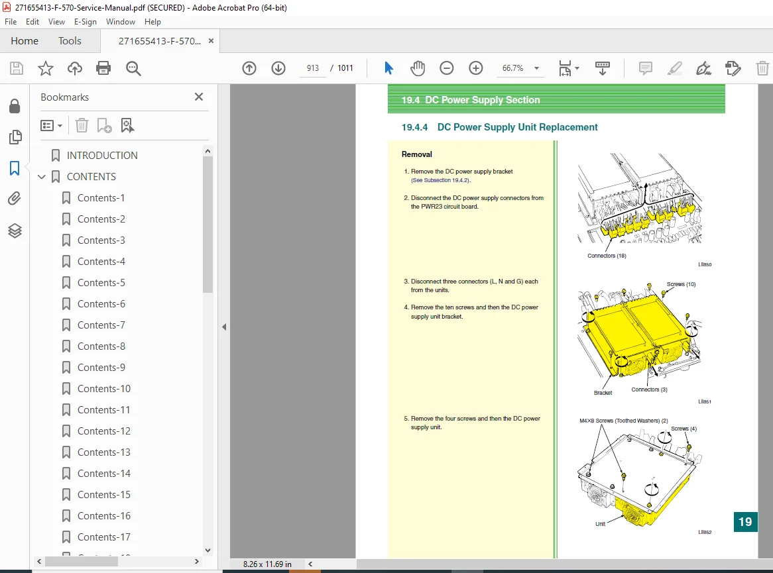Close the 271655413-F-570 document tab
This screenshot has width=773, height=573.
point(211,41)
